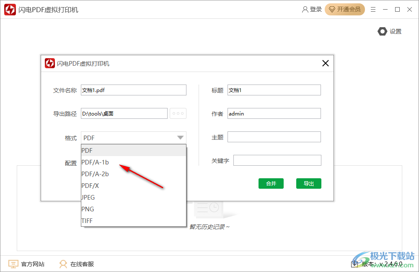Browse export path with the ○○○ button
The height and width of the screenshot is (272, 419).
(178, 113)
